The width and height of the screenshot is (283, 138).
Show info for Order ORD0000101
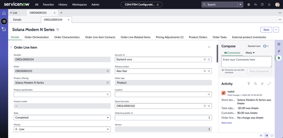108,71
